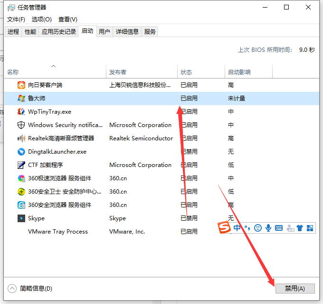Toggle the Sogou punctuation mode button
This screenshot has width=323, height=304.
click(247, 228)
